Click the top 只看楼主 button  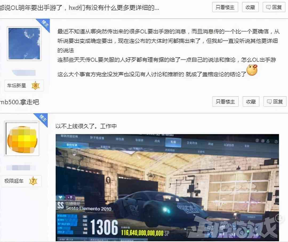225,7
